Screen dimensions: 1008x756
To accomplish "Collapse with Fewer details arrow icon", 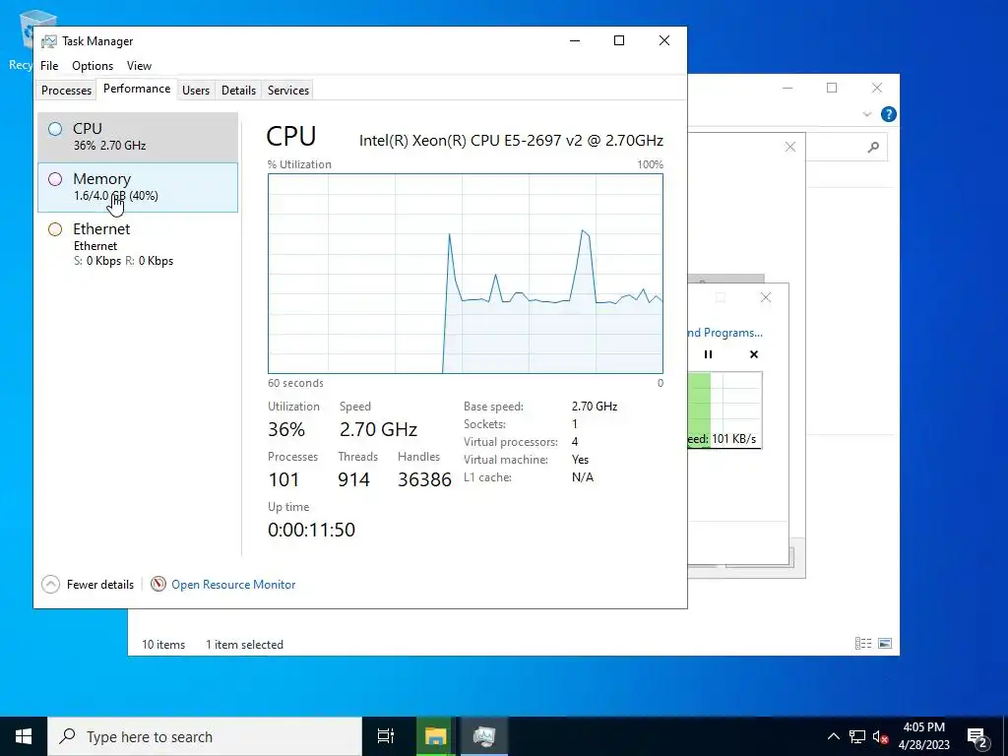I will click(x=51, y=585).
